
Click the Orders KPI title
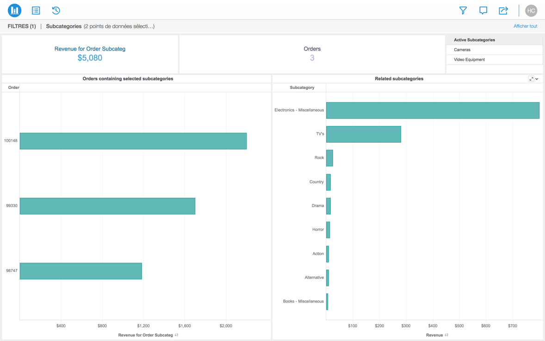[x=312, y=49]
